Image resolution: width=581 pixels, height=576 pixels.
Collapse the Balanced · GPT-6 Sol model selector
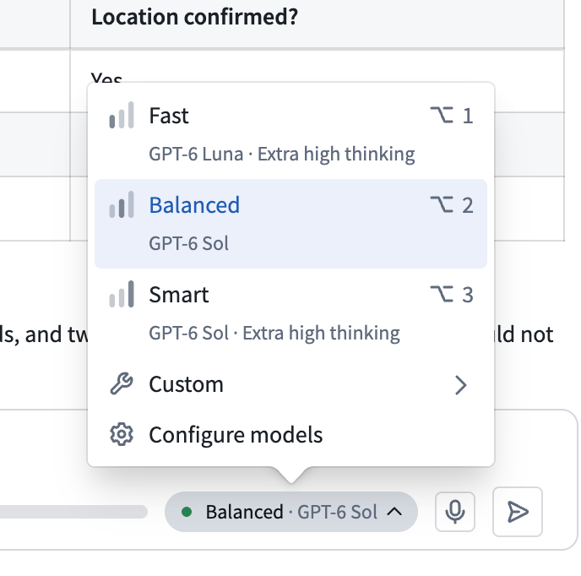(291, 512)
